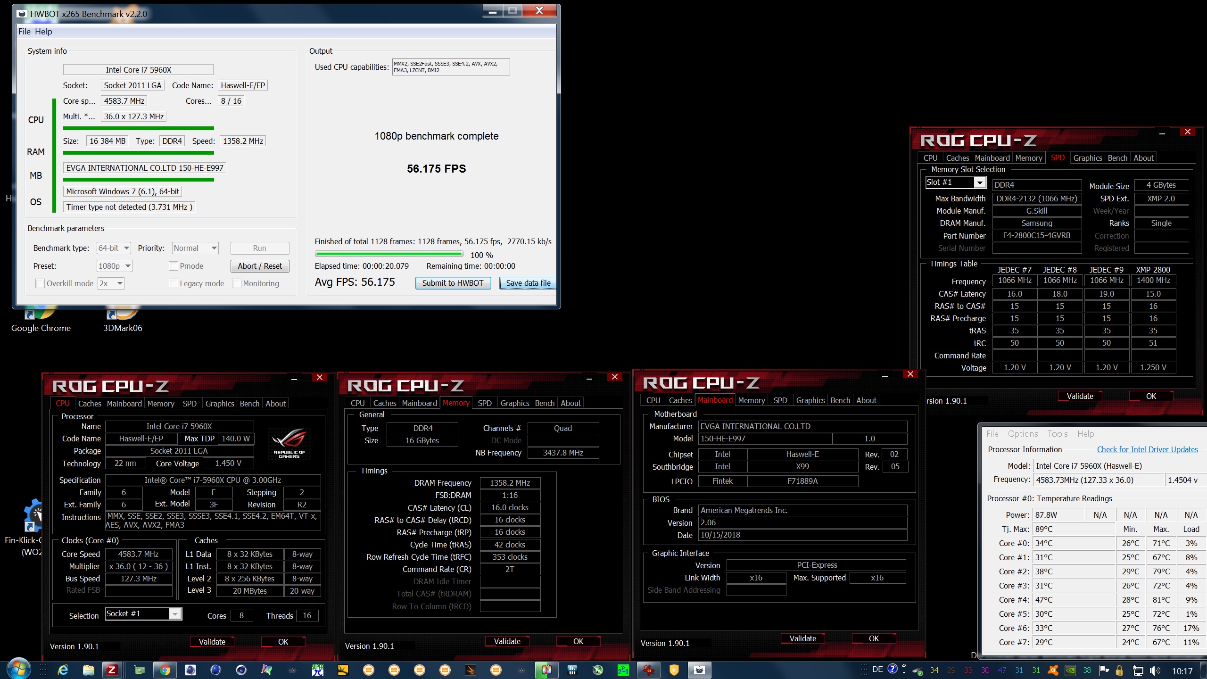The image size is (1207, 679).
Task: Click the Abort / Reset button
Action: [260, 266]
